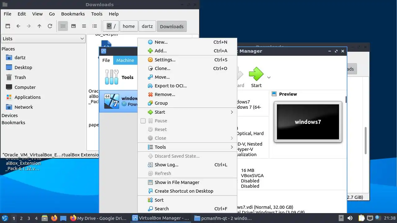Choose Group from the context menu
Image resolution: width=397 pixels, height=223 pixels.
tap(187, 103)
